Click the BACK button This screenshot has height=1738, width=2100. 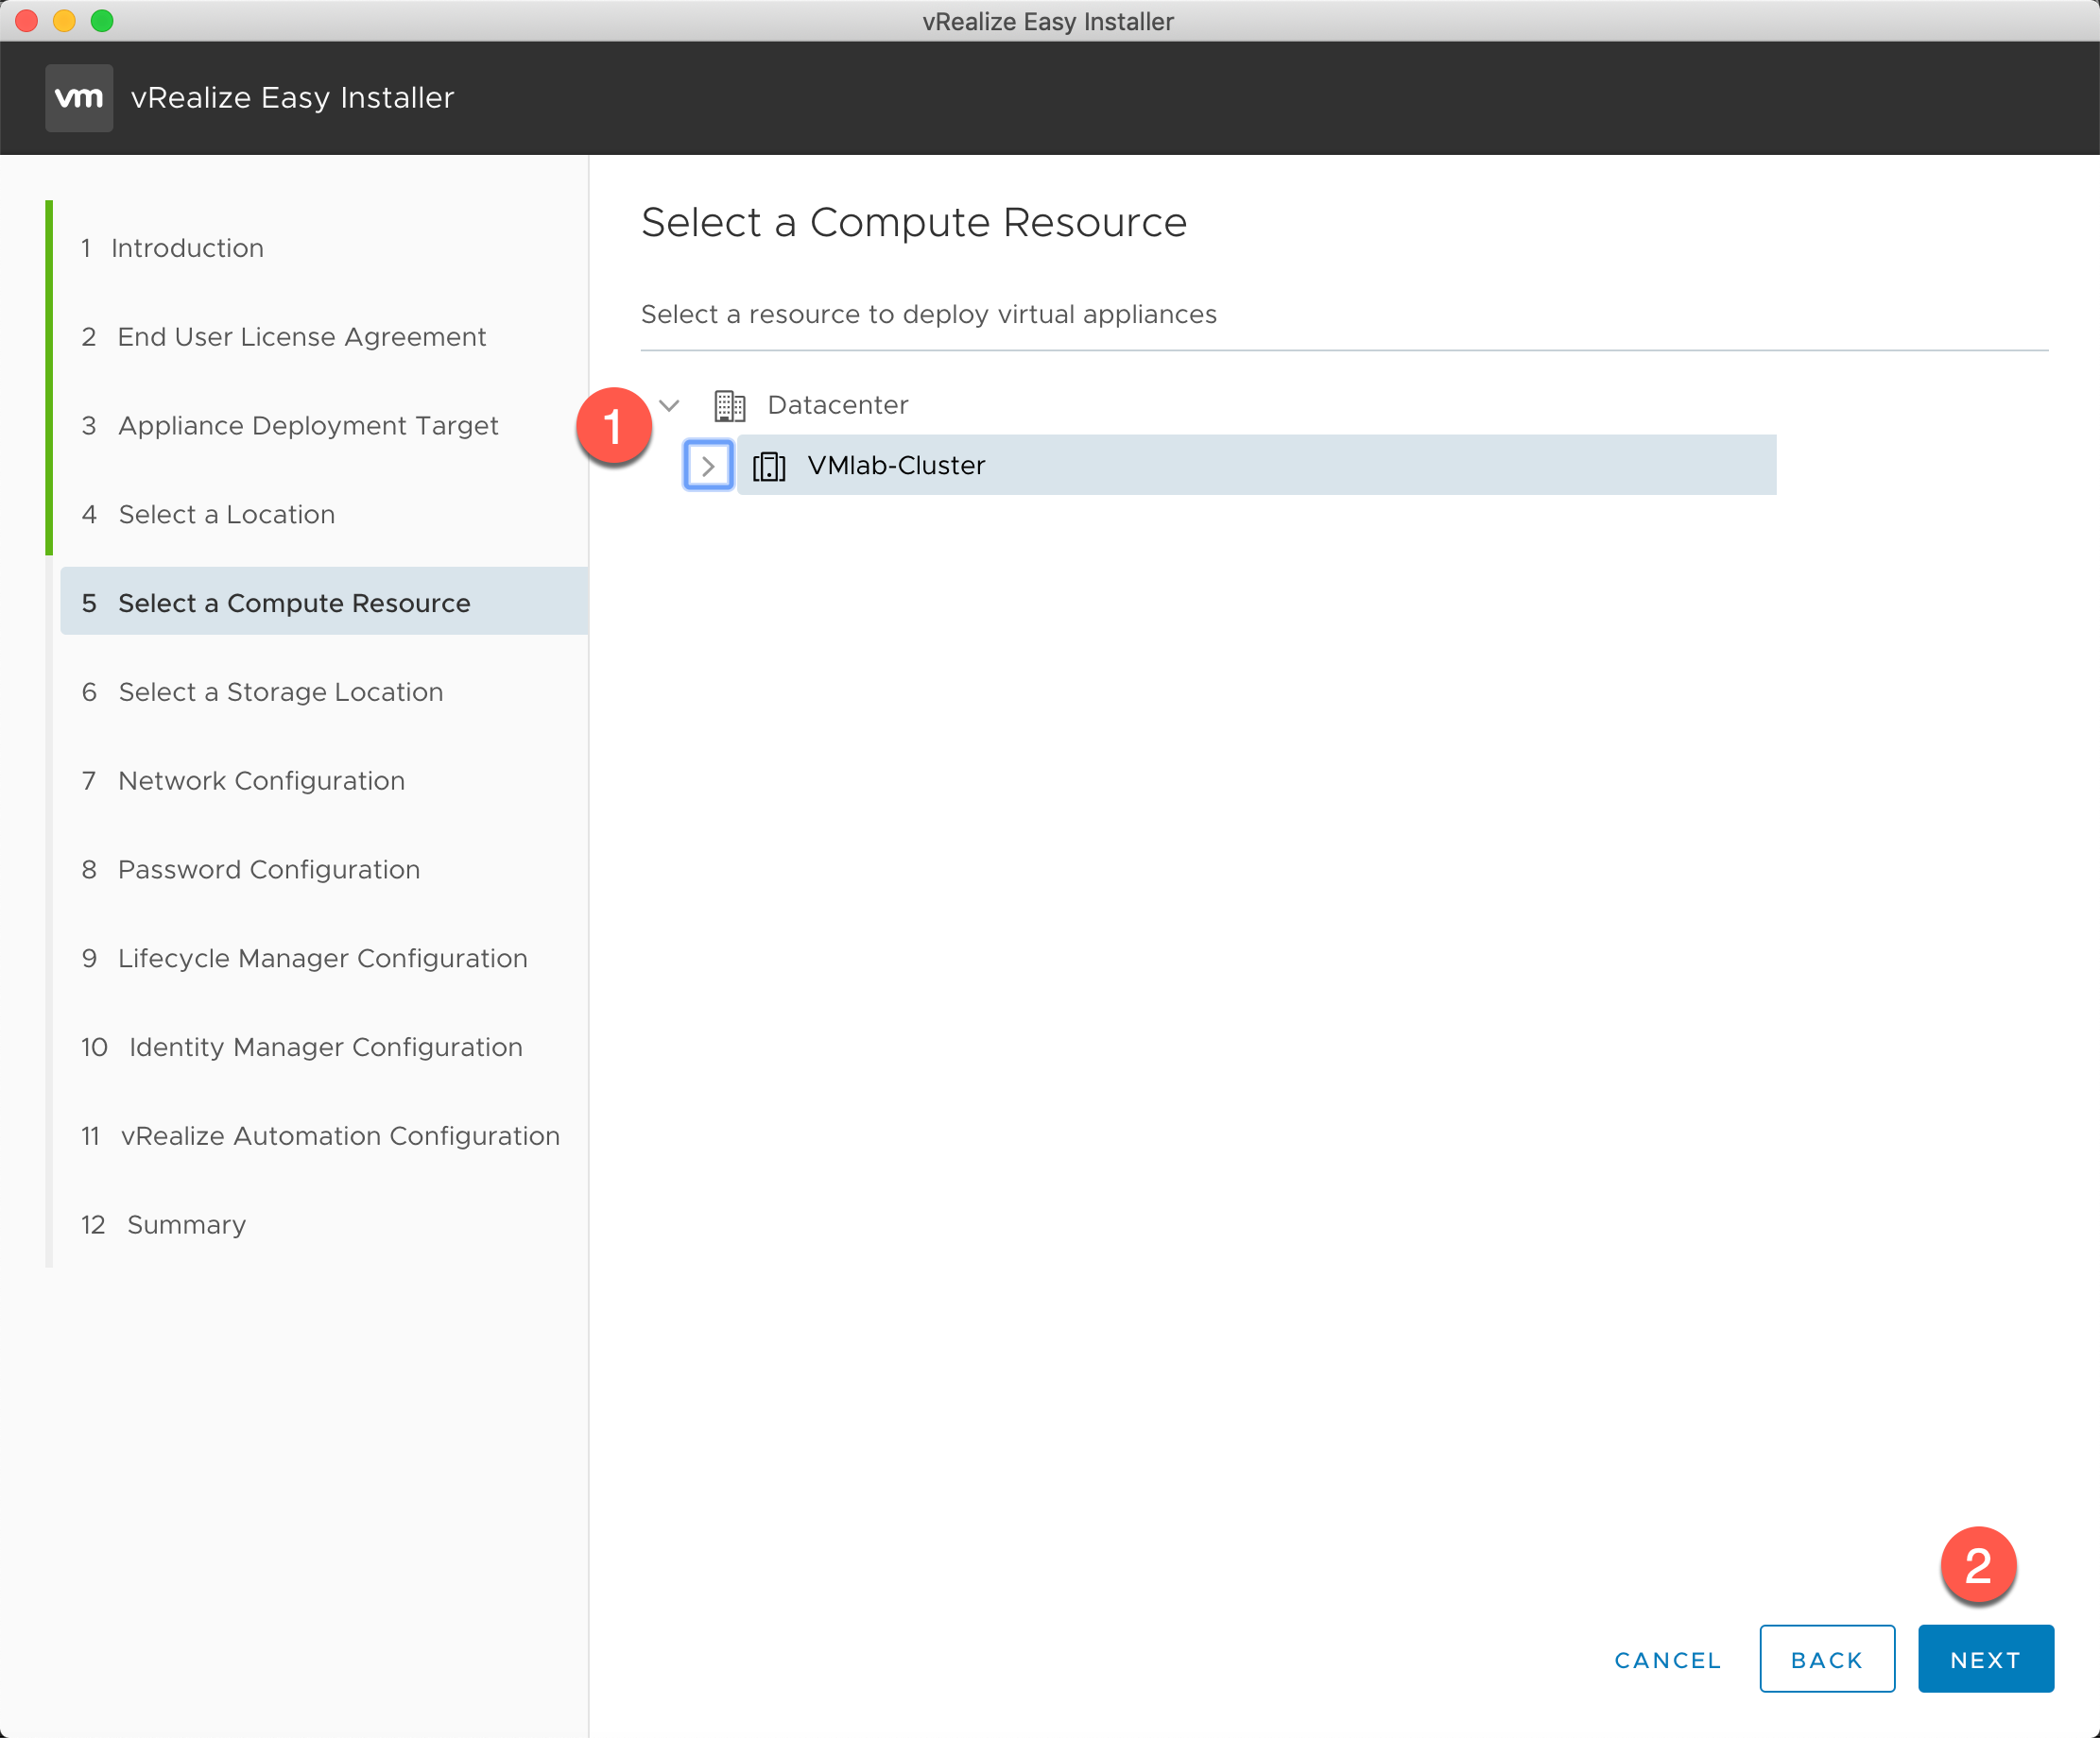(1827, 1660)
